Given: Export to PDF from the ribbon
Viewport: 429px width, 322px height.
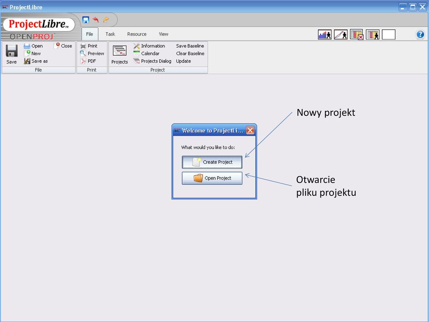Looking at the screenshot, I should [x=88, y=61].
